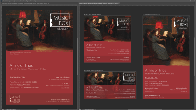196x110 pixels.
Task: Click the right document's vertical scrollbar
Action: click(x=194, y=56)
